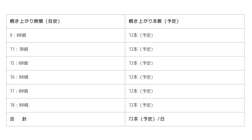Click the 焼き上がり本数（予定） header cell
This screenshot has width=252, height=140.
154,21
